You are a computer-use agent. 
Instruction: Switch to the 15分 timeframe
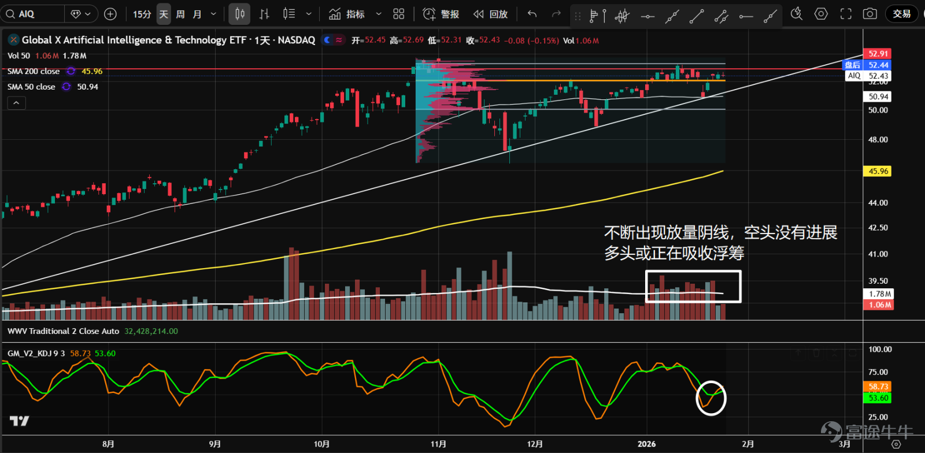(x=142, y=14)
